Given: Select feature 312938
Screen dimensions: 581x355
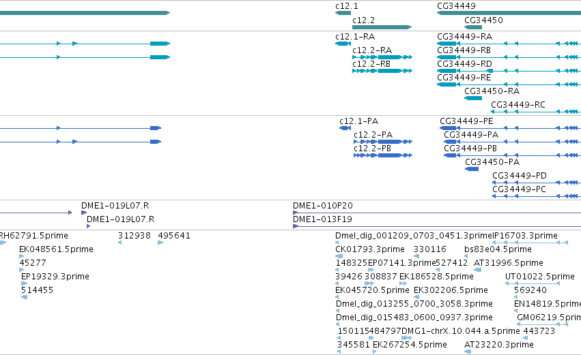Looking at the screenshot, I should pos(119,243).
